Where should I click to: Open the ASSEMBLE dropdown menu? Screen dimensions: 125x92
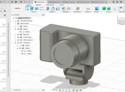click(x=66, y=12)
